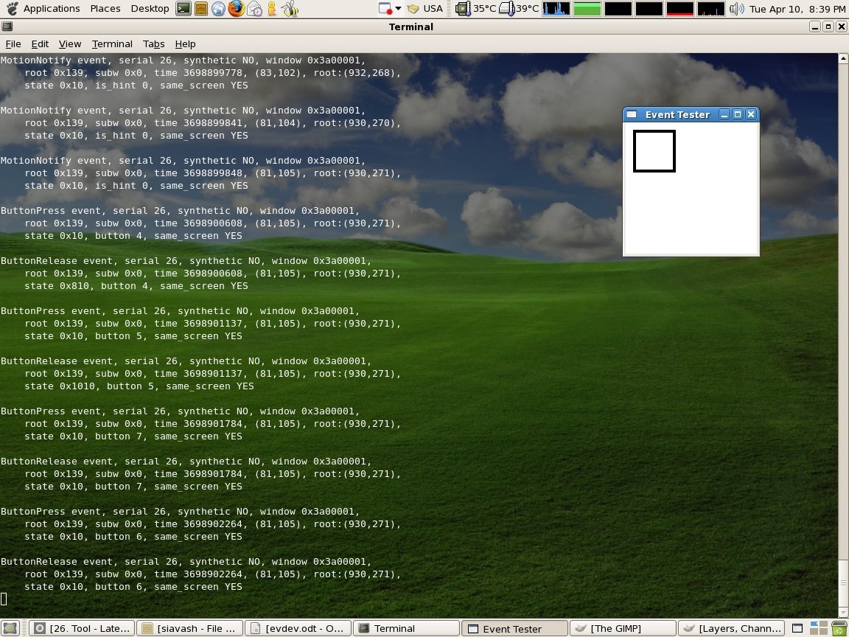The width and height of the screenshot is (849, 637).
Task: Click the bee launcher icon
Action: point(290,9)
